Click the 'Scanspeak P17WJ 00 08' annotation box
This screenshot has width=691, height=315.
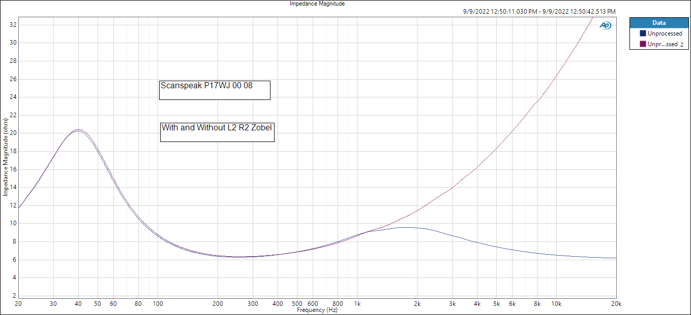pyautogui.click(x=215, y=90)
